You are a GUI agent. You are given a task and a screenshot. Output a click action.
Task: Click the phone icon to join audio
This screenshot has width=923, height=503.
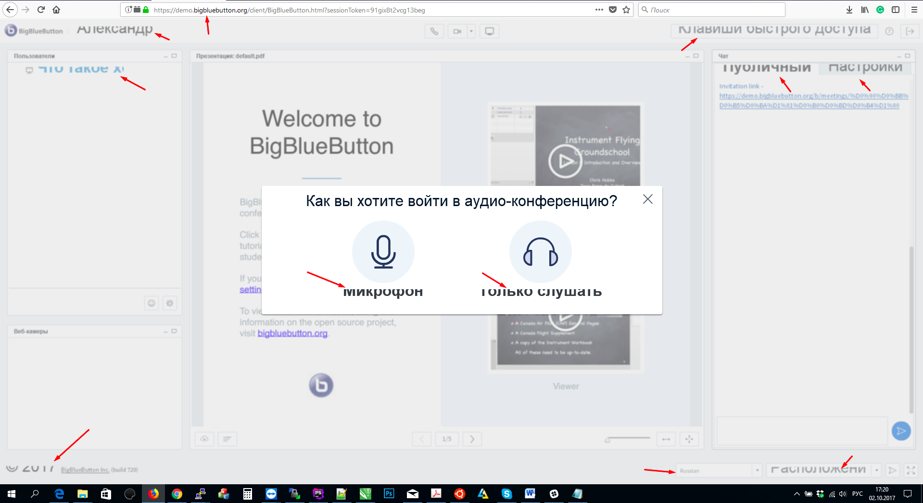click(x=434, y=31)
